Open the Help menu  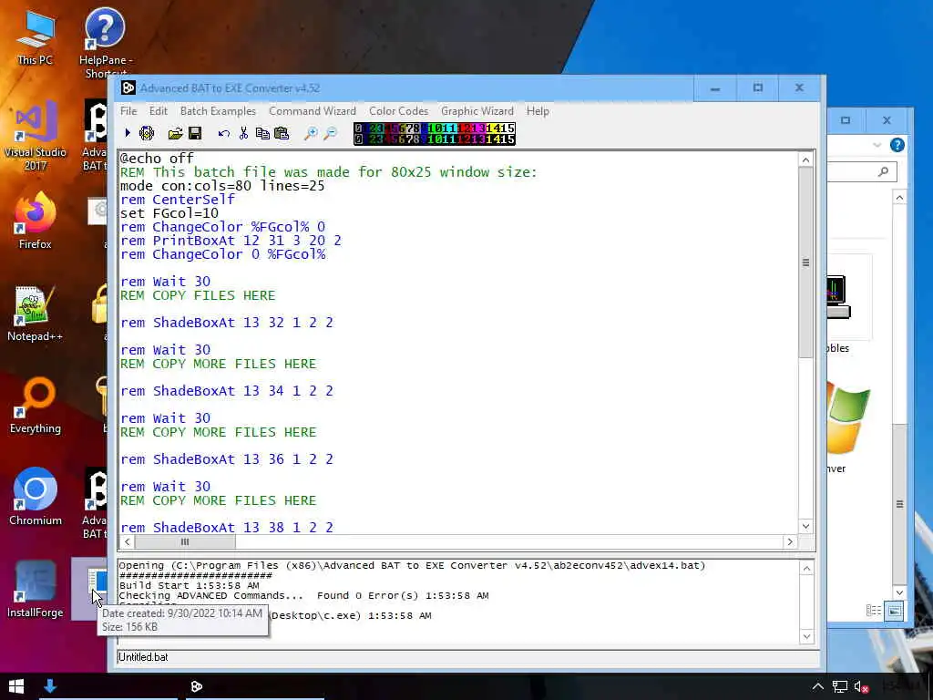click(x=538, y=111)
